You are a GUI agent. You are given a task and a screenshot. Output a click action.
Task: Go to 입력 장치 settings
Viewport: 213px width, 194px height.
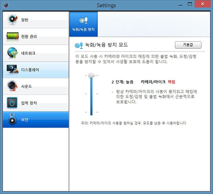pyautogui.click(x=36, y=103)
